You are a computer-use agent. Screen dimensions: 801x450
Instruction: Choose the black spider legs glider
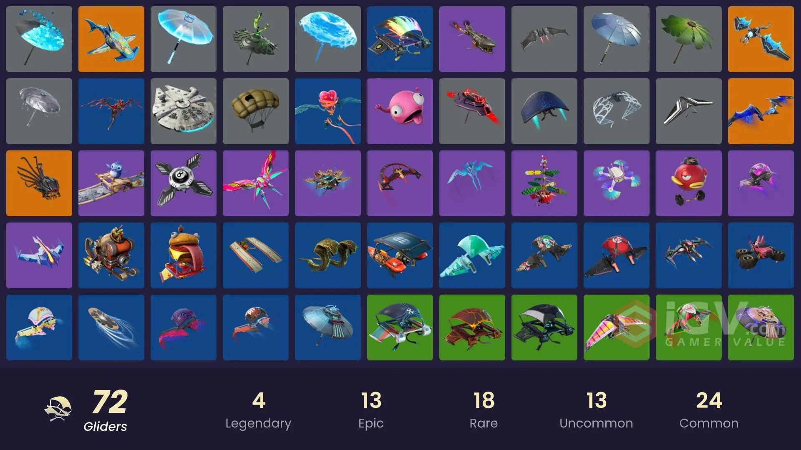(39, 183)
